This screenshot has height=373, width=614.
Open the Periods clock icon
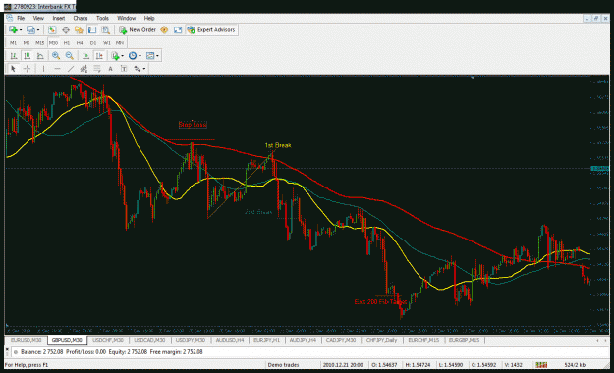tap(133, 56)
